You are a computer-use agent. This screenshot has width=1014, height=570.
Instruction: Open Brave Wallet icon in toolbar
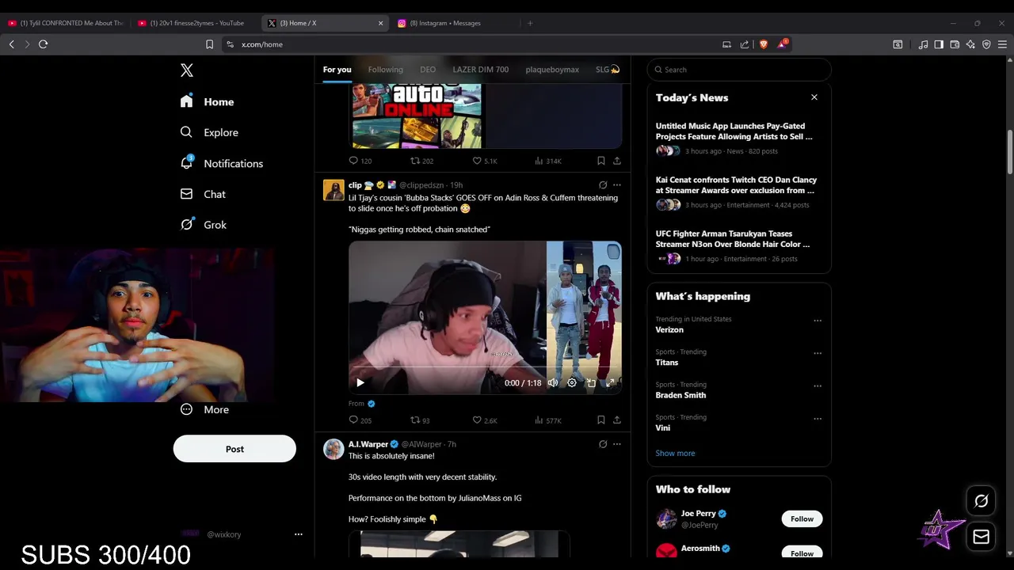coord(955,44)
